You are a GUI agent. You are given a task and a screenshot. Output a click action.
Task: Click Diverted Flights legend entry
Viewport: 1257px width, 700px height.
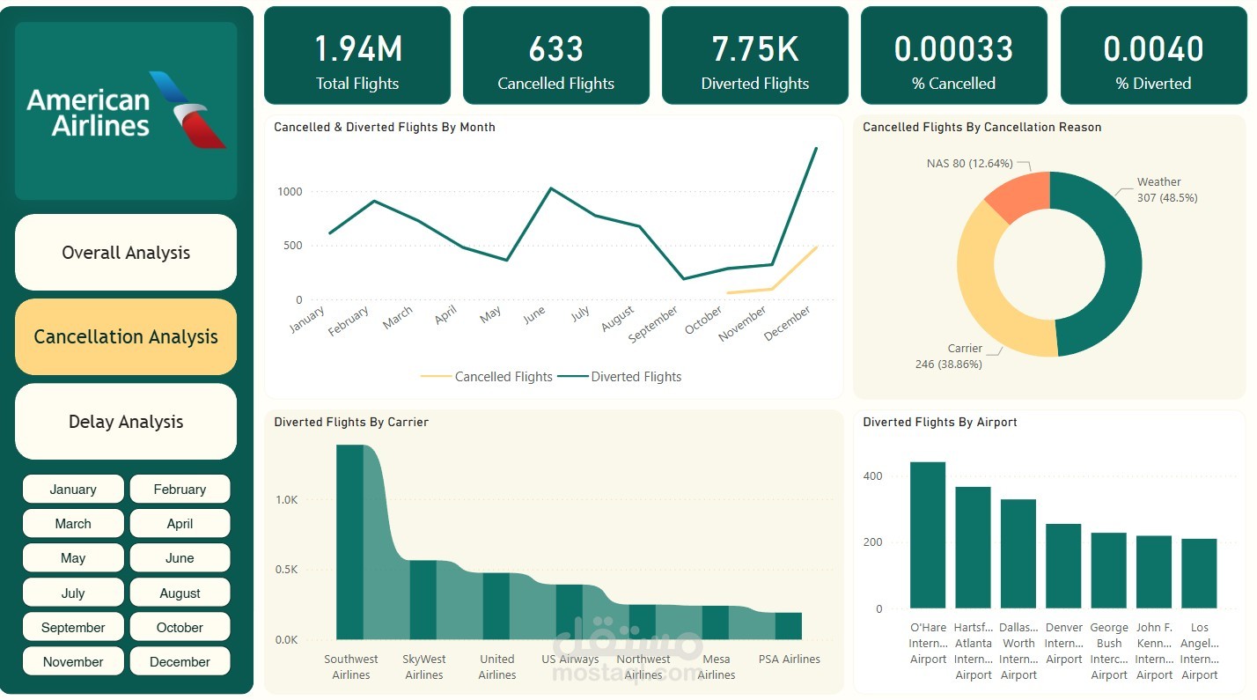click(x=620, y=377)
